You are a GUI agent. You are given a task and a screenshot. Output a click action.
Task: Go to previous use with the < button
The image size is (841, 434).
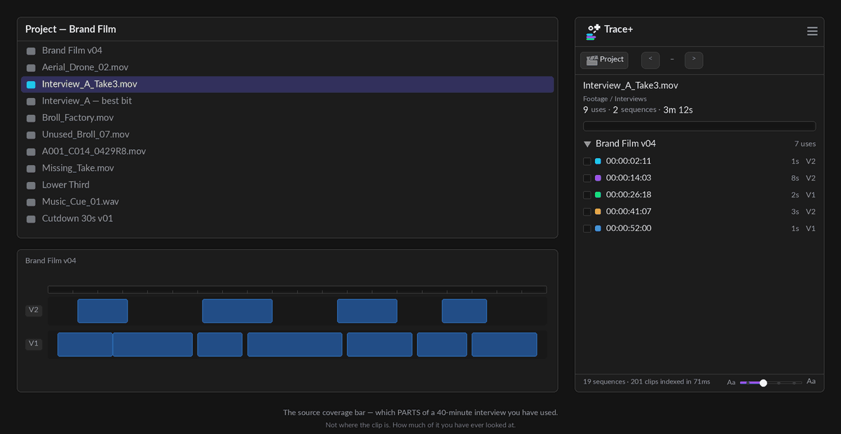click(650, 60)
